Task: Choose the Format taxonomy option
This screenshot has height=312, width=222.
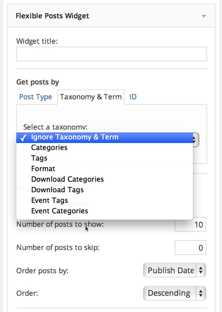Action: pyautogui.click(x=43, y=169)
